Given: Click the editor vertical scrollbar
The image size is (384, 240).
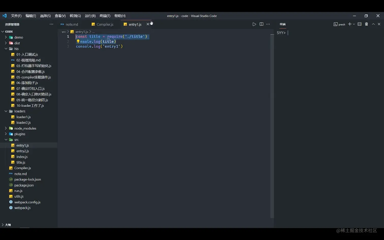Looking at the screenshot, I should (272, 126).
